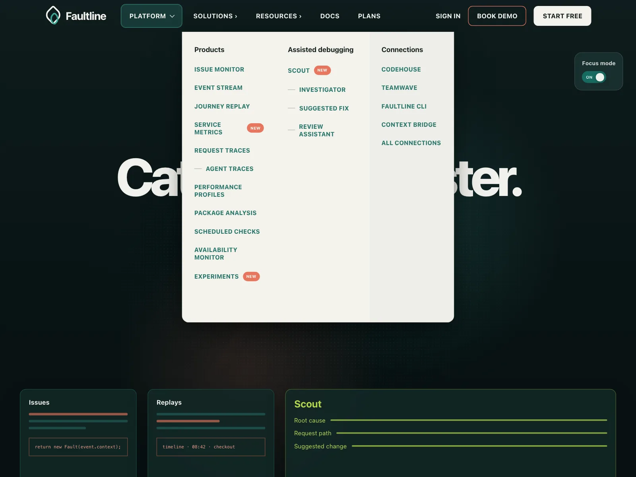636x477 pixels.
Task: Click the 'Root cause' label in Scout card
Action: point(310,420)
